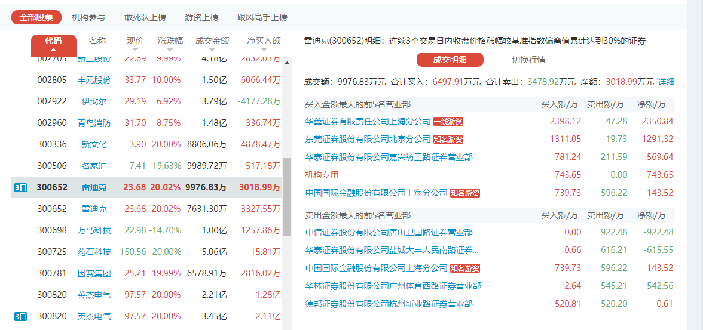Click the 名称 column header

tap(97, 41)
